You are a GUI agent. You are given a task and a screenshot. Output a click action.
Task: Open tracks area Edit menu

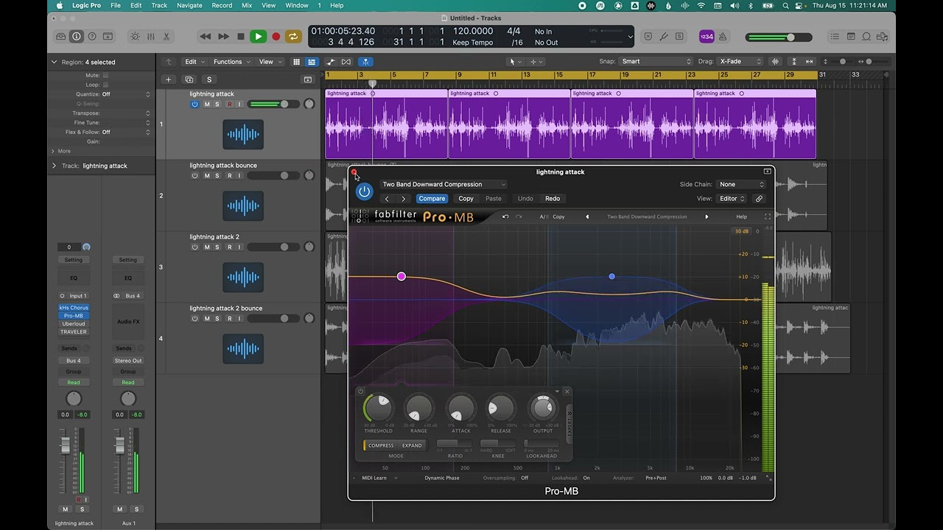click(x=194, y=62)
